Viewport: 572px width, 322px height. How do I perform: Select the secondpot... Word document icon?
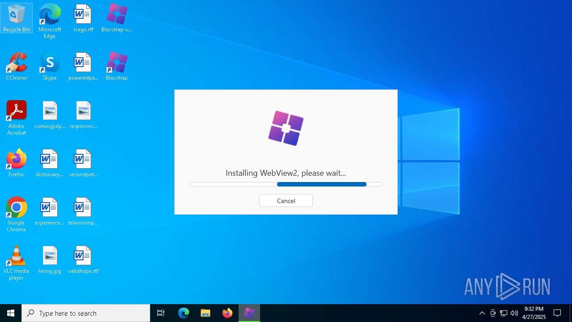click(x=84, y=163)
